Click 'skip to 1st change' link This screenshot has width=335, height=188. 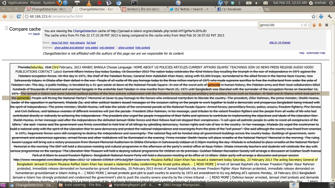280,43
